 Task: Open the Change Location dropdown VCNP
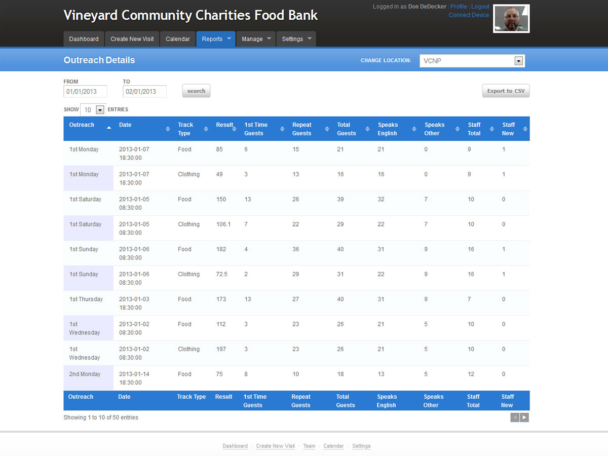point(472,61)
